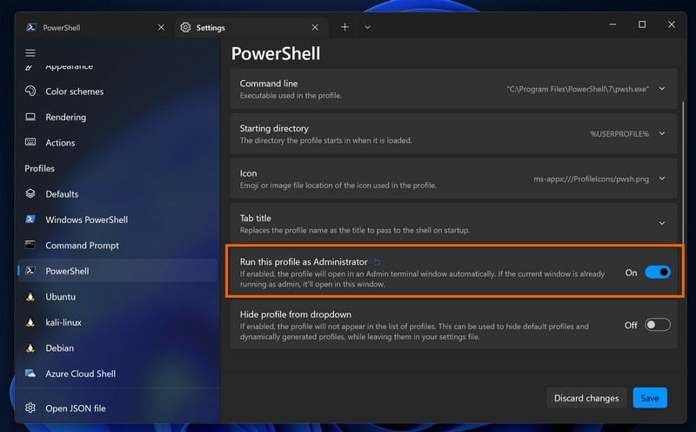Viewport: 696px width, 432px height.
Task: Click the Azure Cloud Shell icon
Action: [30, 374]
